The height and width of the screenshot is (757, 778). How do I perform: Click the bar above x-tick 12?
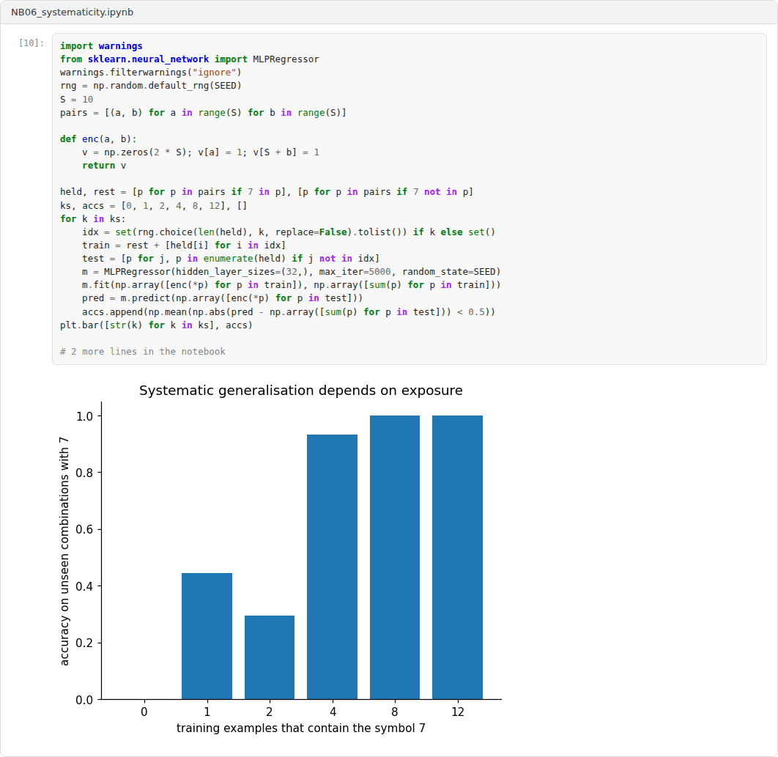(457, 558)
